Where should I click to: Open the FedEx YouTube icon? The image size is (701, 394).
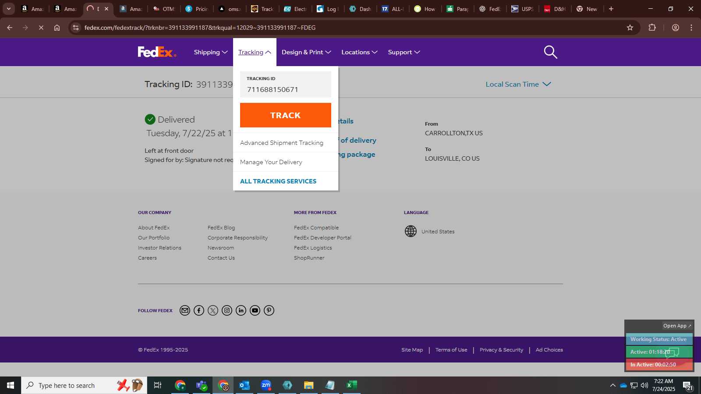pyautogui.click(x=255, y=310)
